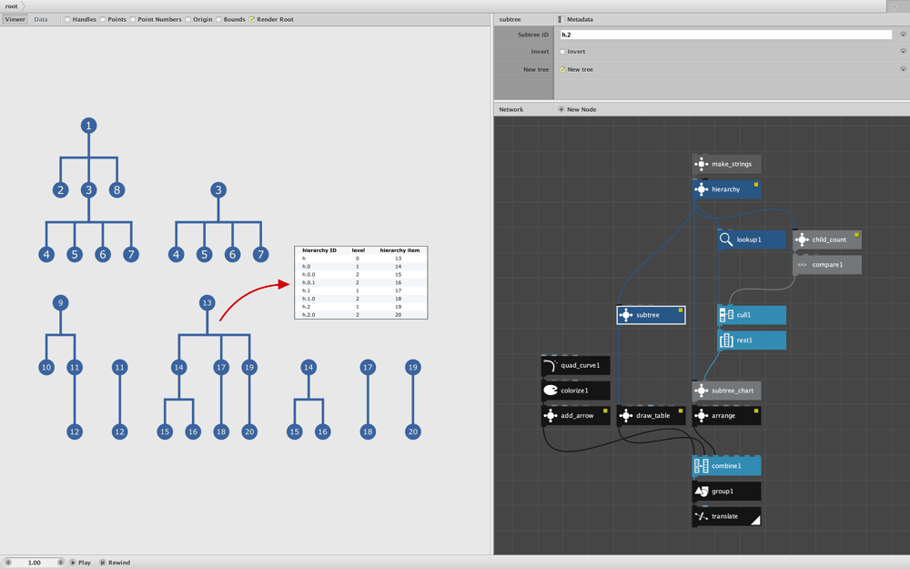This screenshot has width=910, height=569.
Task: Click the Metadata icon in parameter header
Action: tap(561, 19)
